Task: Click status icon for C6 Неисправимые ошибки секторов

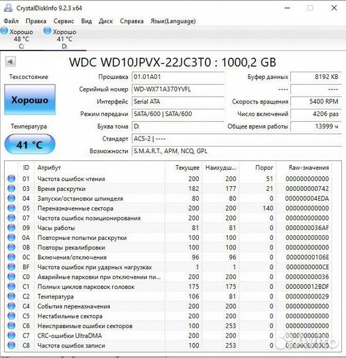Action: click(11, 326)
